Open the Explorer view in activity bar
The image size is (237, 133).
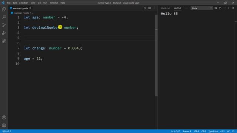[4, 9]
